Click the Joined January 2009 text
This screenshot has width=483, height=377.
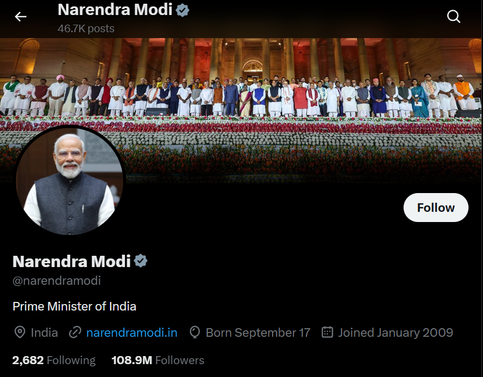coord(396,332)
